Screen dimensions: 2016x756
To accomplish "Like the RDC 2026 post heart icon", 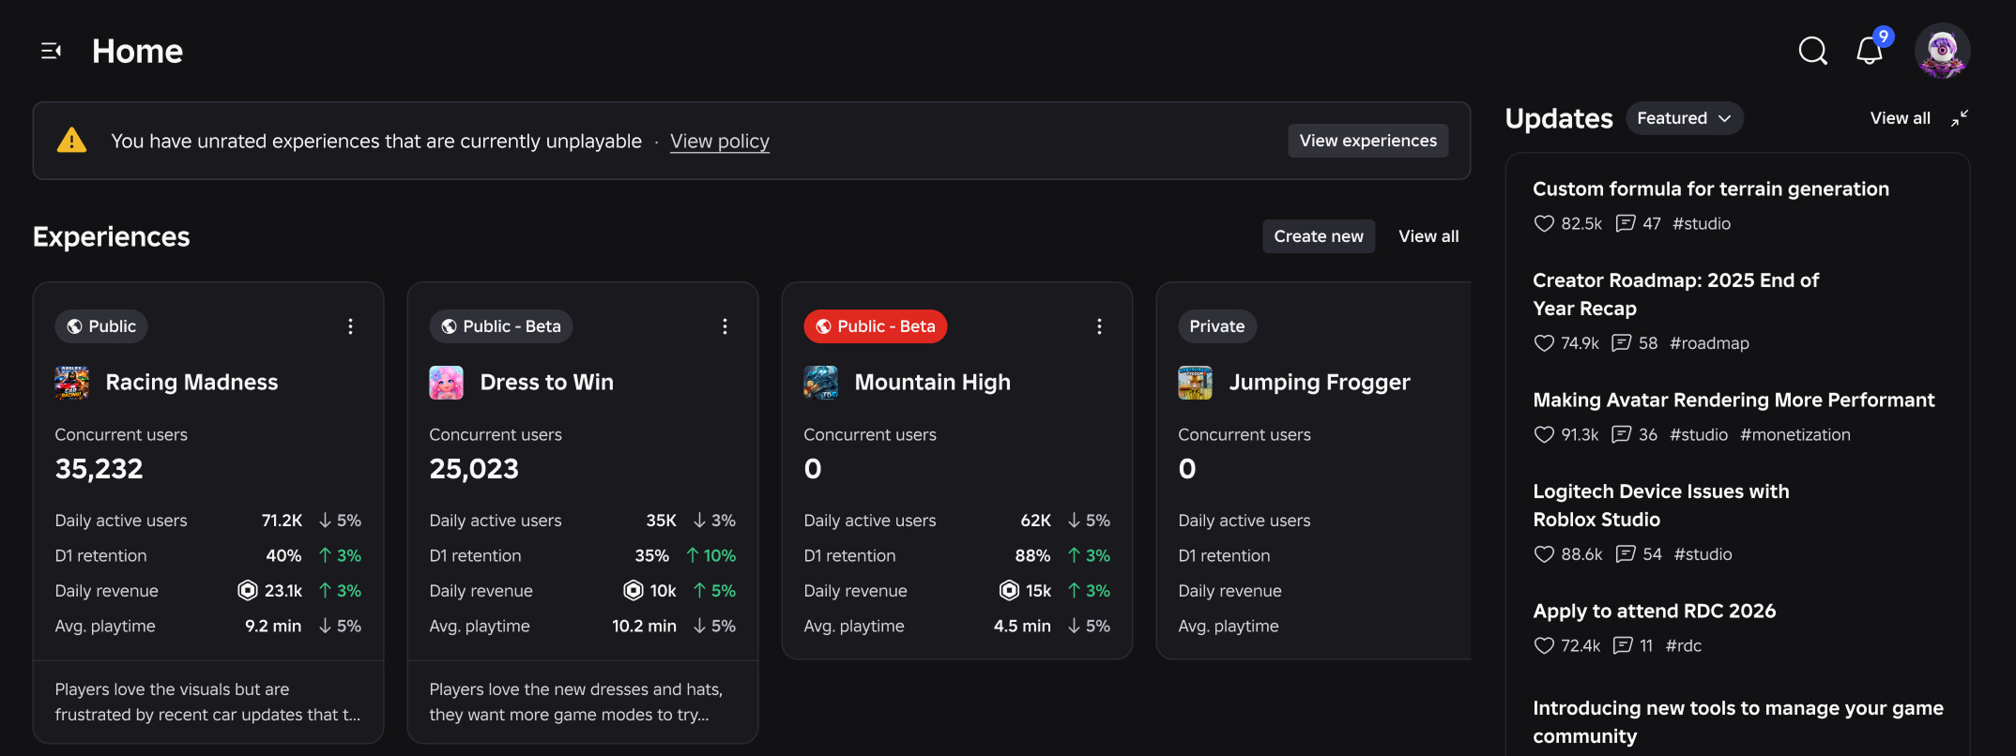I will (1544, 645).
